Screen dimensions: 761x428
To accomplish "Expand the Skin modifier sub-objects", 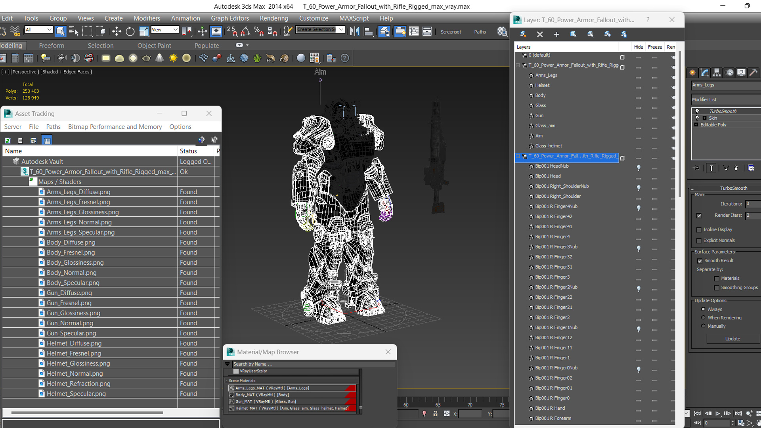I will coord(704,118).
